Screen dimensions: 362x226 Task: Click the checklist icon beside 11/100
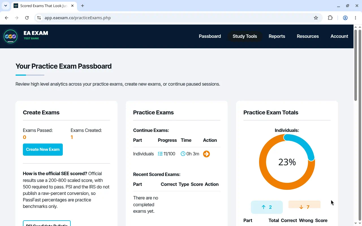(x=160, y=154)
